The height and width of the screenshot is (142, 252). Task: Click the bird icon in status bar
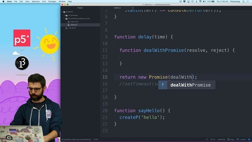(249, 140)
